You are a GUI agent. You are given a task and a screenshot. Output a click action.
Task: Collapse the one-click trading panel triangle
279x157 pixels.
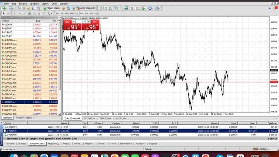click(64, 18)
